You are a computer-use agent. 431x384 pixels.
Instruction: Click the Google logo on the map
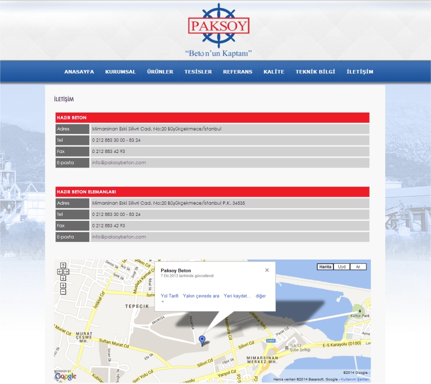65,376
